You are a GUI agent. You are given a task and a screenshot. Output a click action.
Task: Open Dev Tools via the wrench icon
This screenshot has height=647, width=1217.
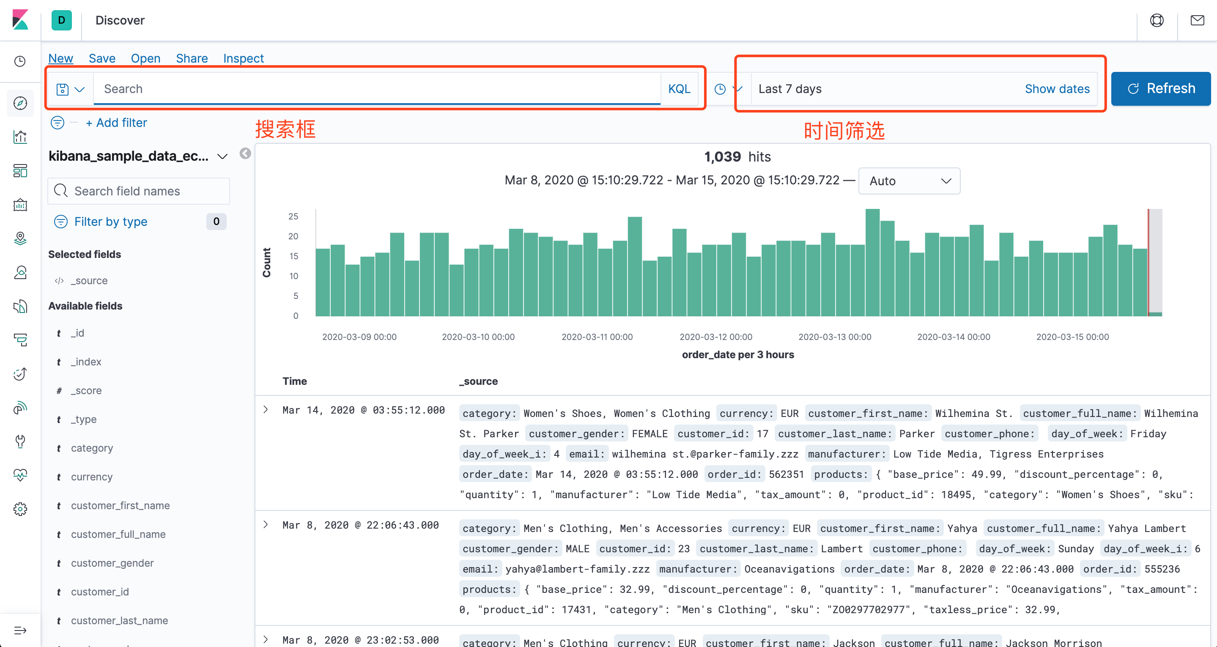(20, 441)
